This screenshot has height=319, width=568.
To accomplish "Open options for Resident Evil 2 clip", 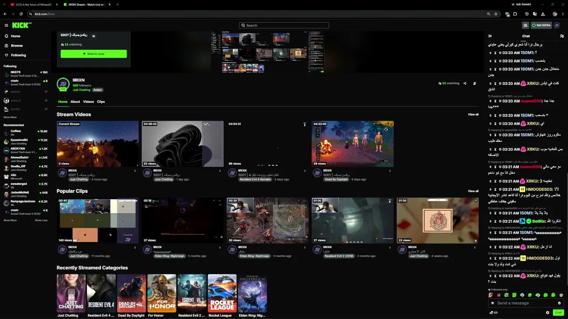I will pyautogui.click(x=390, y=247).
